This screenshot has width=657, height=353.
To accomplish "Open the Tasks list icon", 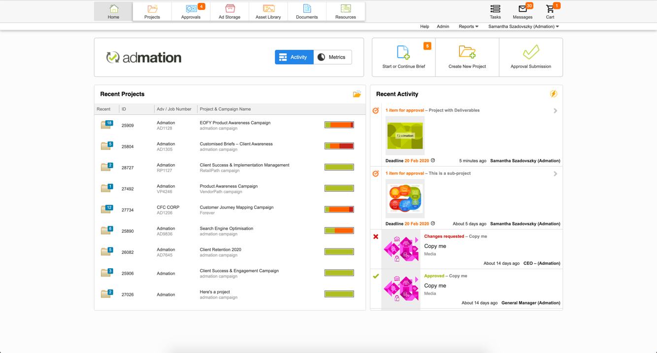I will pyautogui.click(x=495, y=9).
